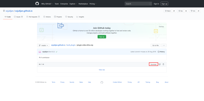Open the Projects tab
Viewport: 204px width, 101px height.
click(58, 17)
